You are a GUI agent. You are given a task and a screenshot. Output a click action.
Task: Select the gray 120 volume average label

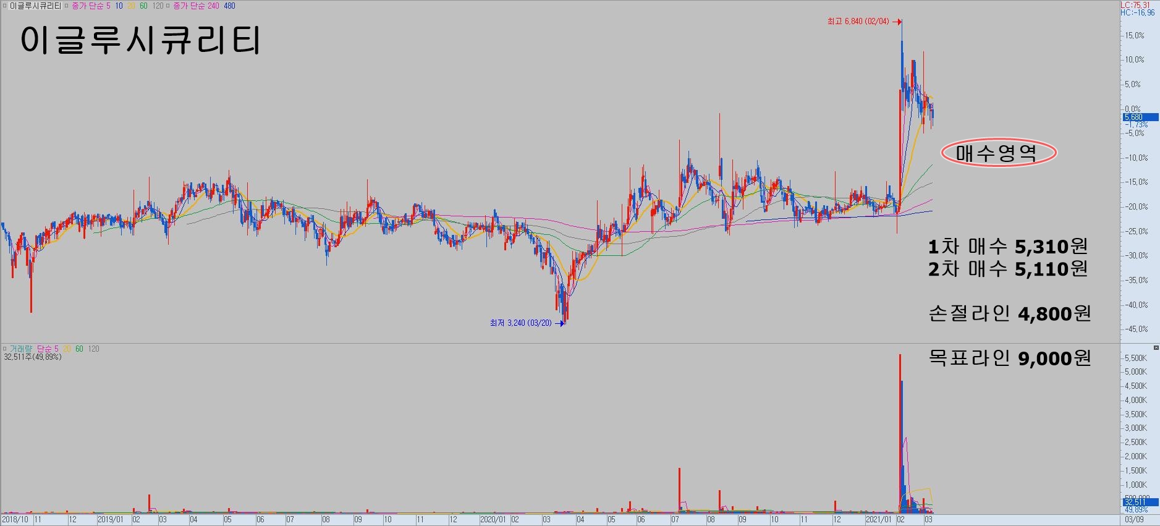[93, 349]
